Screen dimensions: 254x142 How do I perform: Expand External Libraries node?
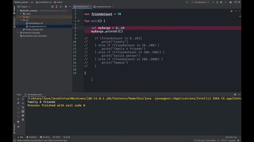tap(18, 33)
